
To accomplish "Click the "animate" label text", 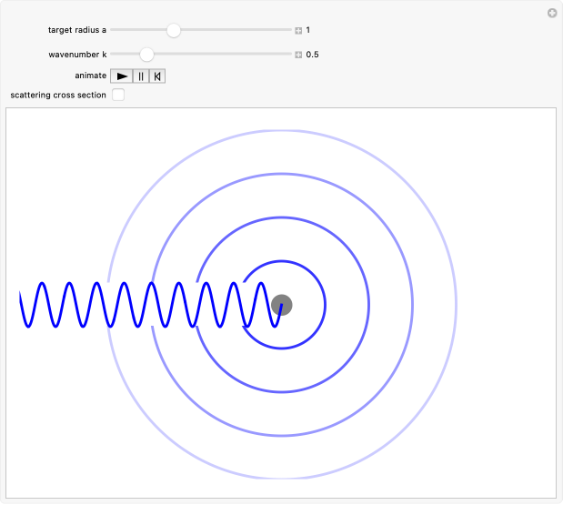I will pyautogui.click(x=91, y=76).
